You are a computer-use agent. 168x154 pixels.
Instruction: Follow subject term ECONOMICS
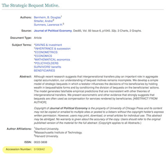click(x=43, y=56)
